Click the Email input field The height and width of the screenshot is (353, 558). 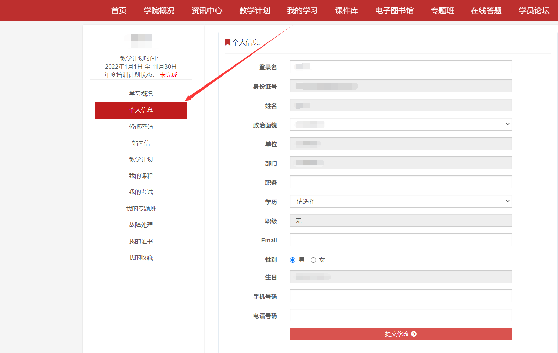(x=400, y=240)
